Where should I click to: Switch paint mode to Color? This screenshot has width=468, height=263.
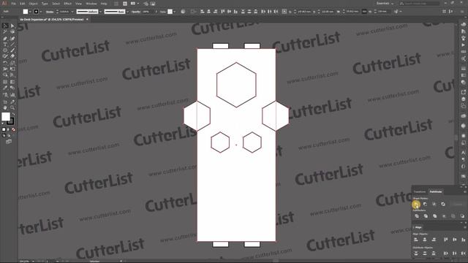coord(4,130)
